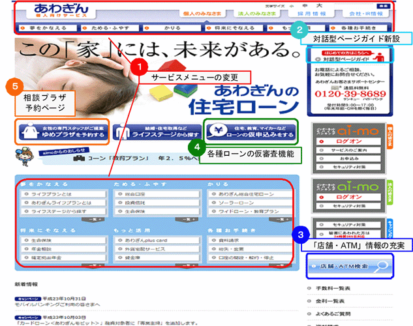The image size is (413, 326).
Task: Open サービスのご案内 in ai-mo panel
Action: click(x=348, y=150)
